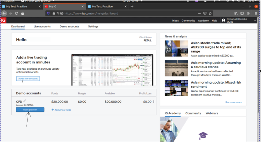The width and height of the screenshot is (261, 142).
Task: Click the trading floor news thumbnail
Action: click(176, 88)
